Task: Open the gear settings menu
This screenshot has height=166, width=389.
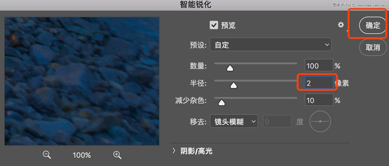Action: (x=341, y=25)
